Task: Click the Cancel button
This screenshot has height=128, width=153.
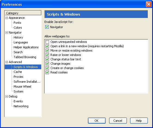Action: 118,121
